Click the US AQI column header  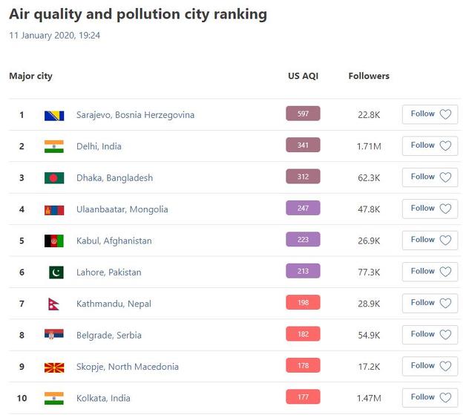(x=303, y=76)
